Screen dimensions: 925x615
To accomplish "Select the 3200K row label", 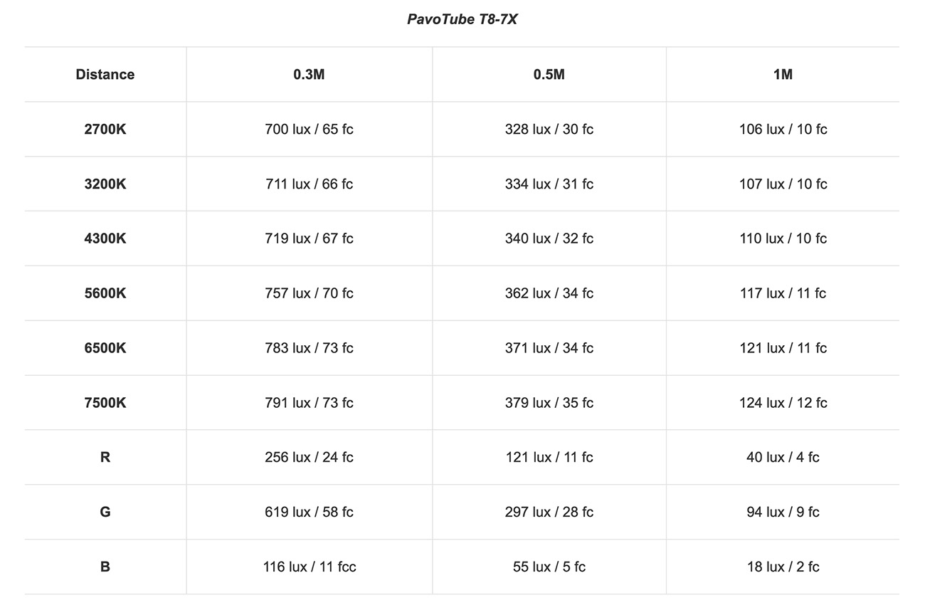I will click(x=105, y=184).
